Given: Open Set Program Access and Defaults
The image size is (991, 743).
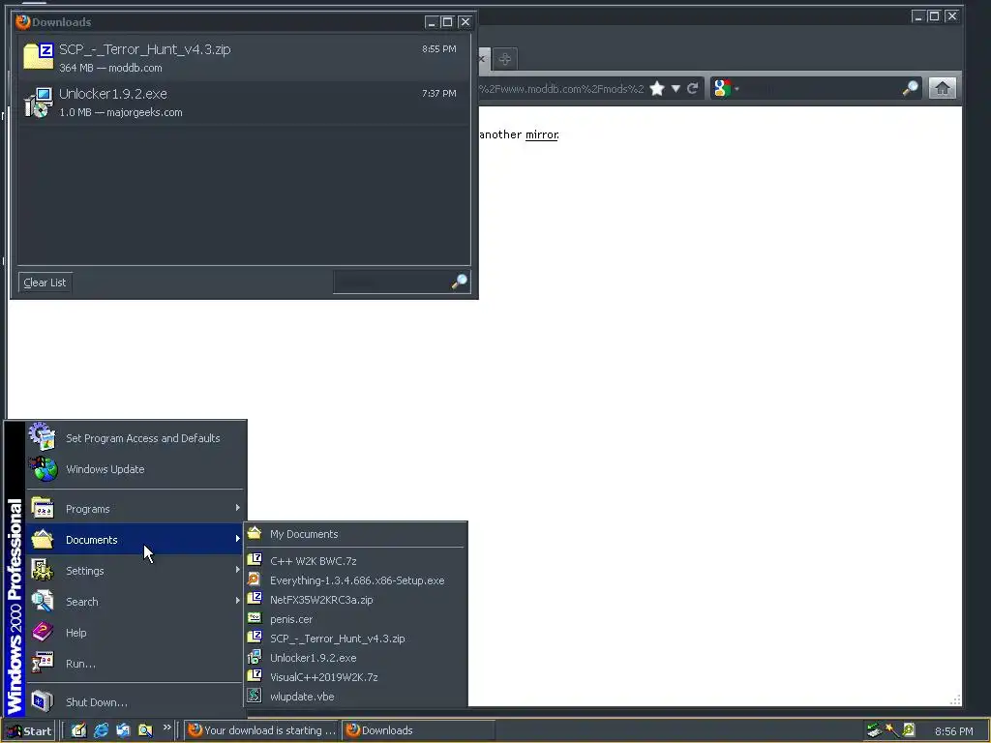Looking at the screenshot, I should [135, 438].
